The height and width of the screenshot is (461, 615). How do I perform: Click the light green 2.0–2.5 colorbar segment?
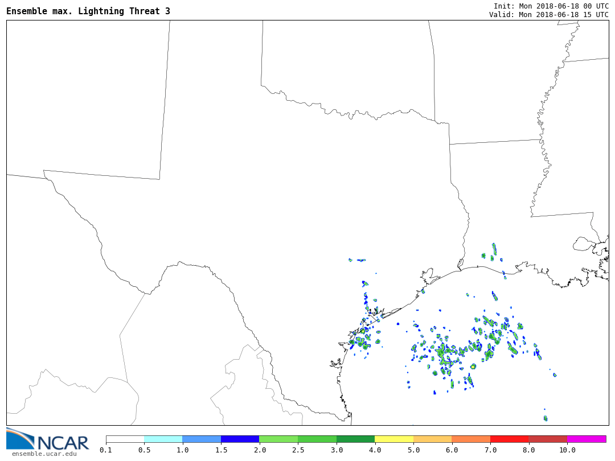point(278,439)
